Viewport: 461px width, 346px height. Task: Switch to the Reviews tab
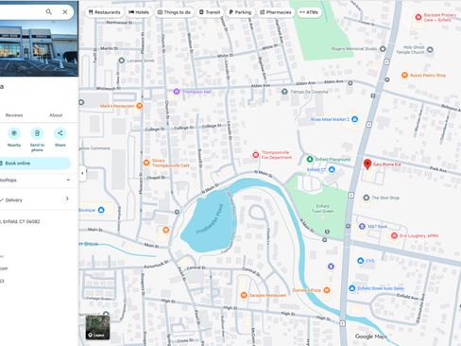(14, 115)
